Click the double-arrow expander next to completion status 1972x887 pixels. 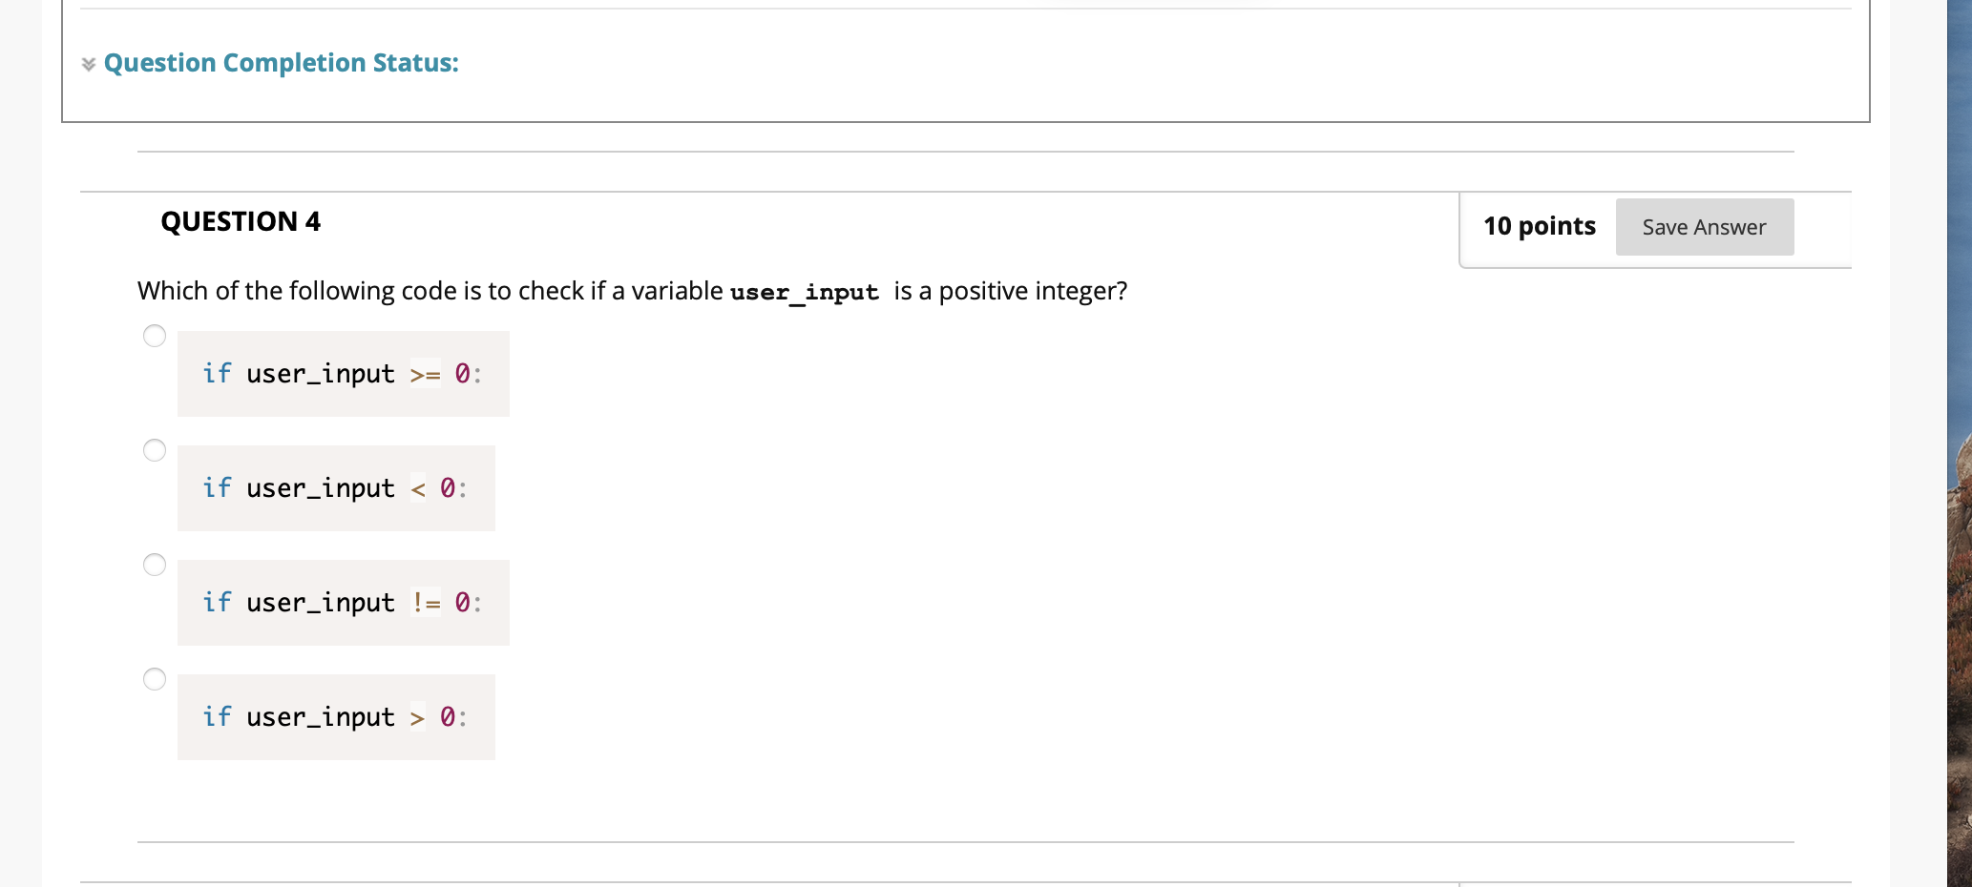tap(87, 64)
